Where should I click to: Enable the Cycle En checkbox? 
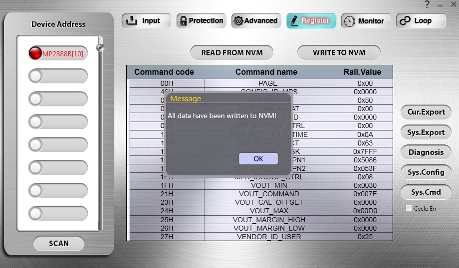coord(409,208)
